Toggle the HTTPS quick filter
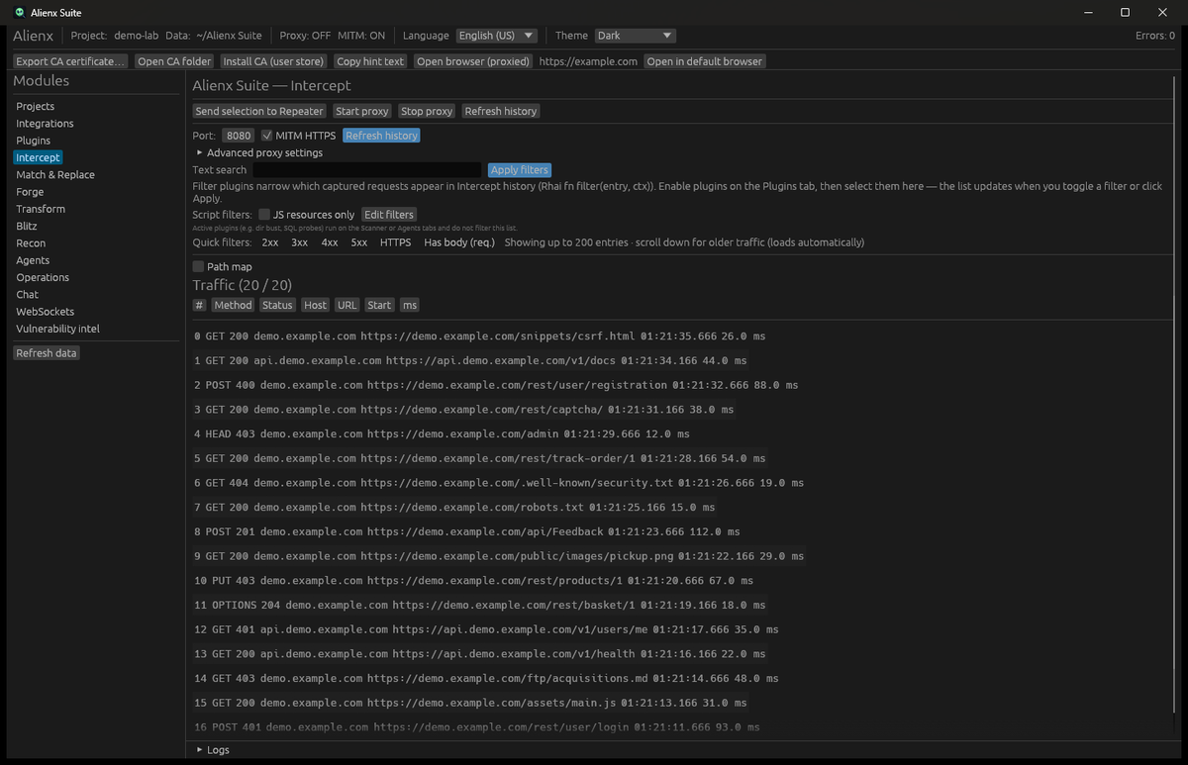The height and width of the screenshot is (765, 1188). point(395,242)
